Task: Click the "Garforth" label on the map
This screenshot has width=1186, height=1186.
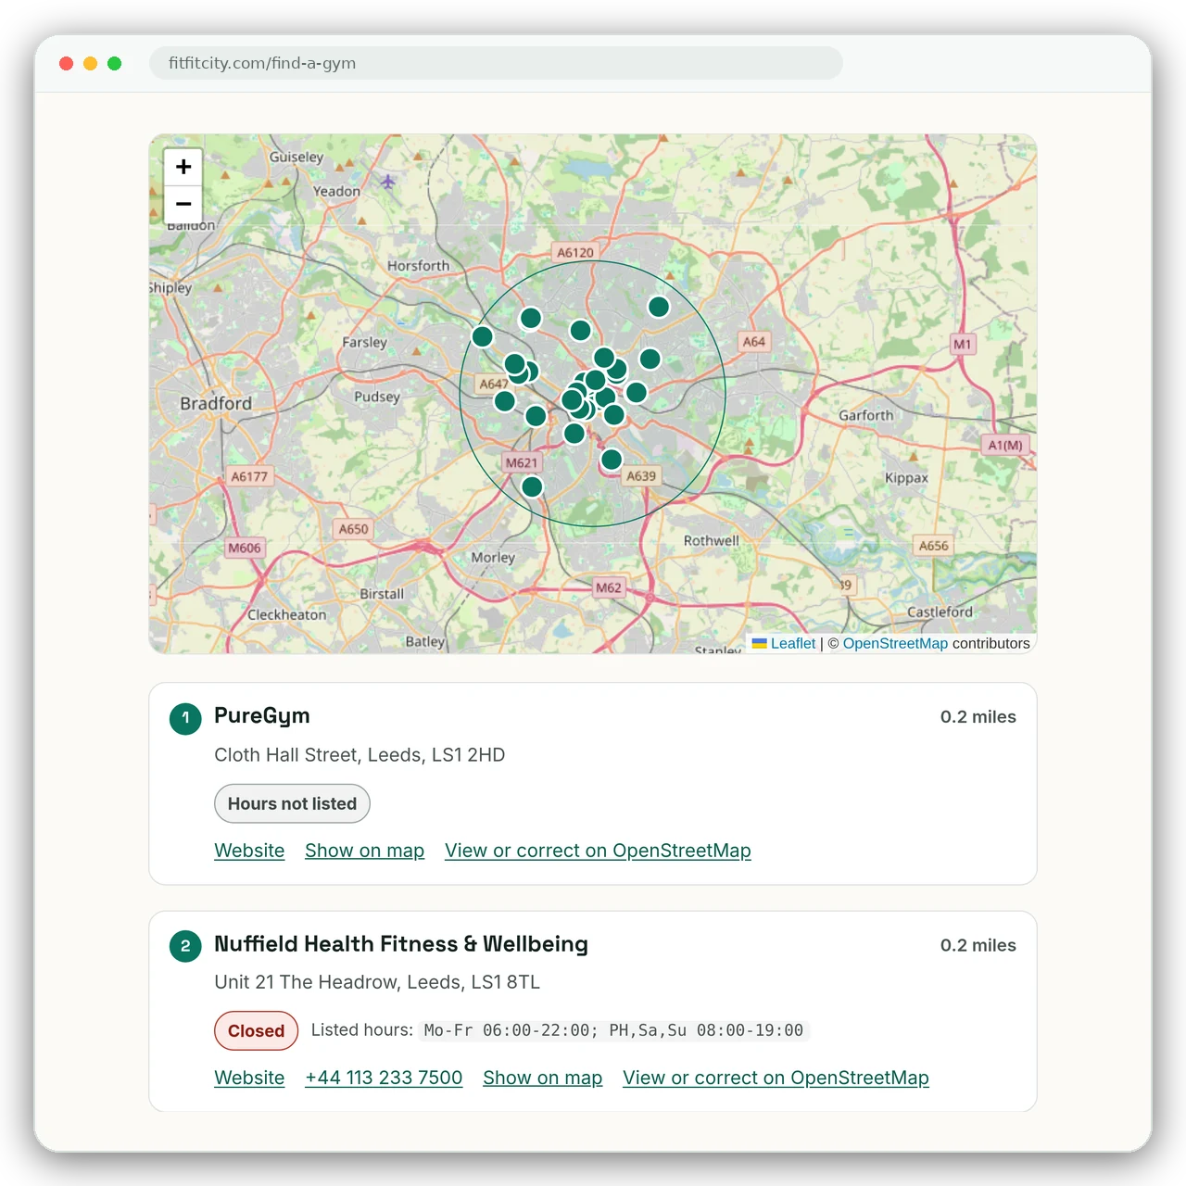Action: (x=866, y=415)
